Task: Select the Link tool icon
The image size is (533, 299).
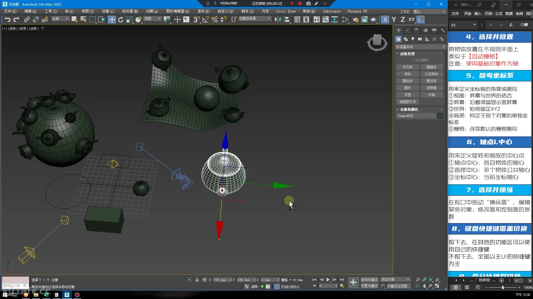Action: [x=27, y=19]
